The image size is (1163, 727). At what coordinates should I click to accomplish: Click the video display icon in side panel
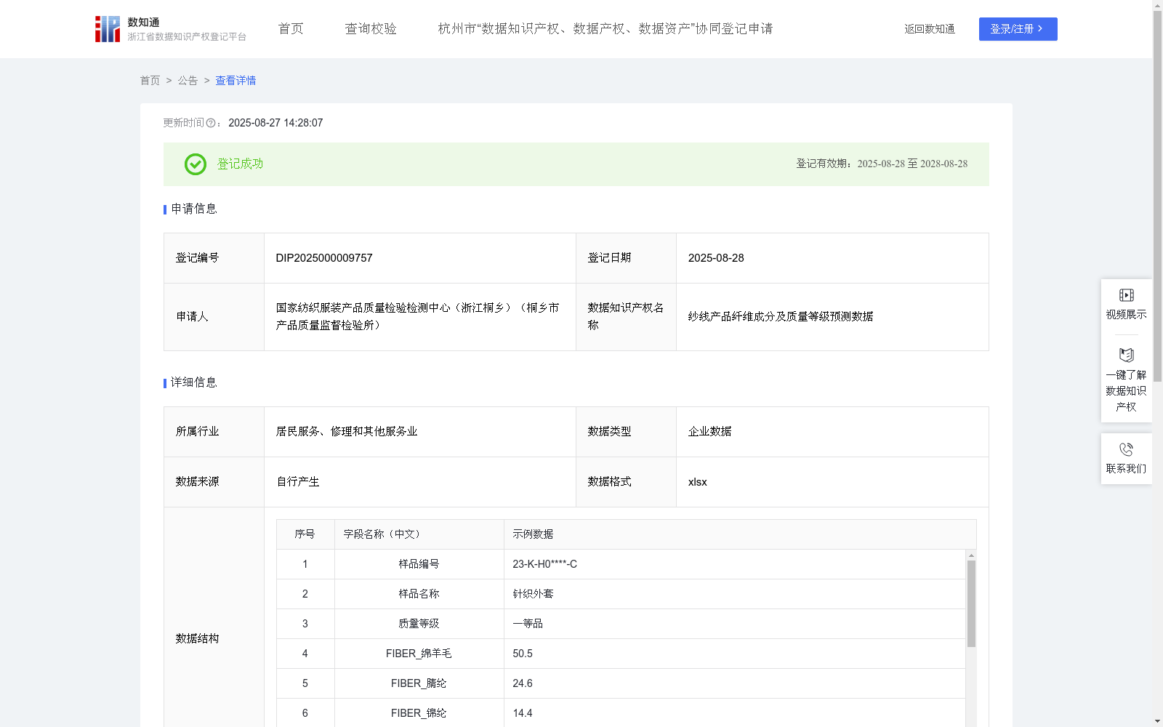coord(1126,295)
